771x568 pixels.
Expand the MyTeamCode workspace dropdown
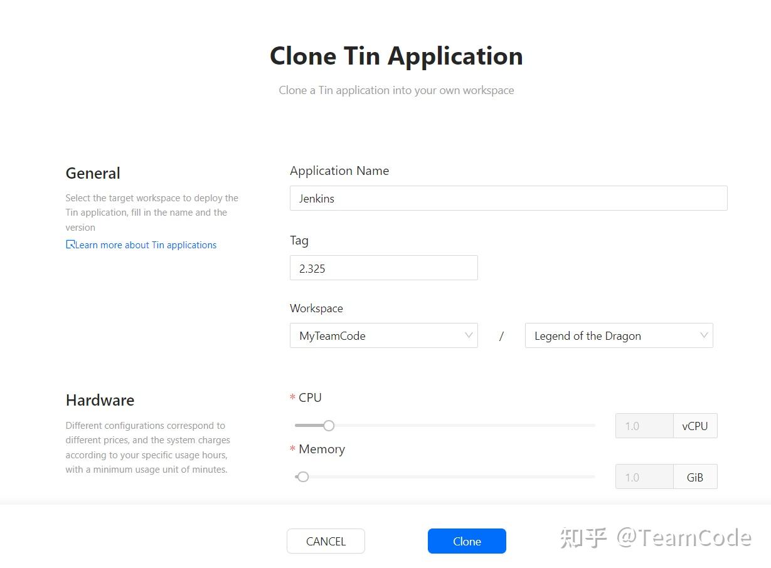pyautogui.click(x=383, y=335)
